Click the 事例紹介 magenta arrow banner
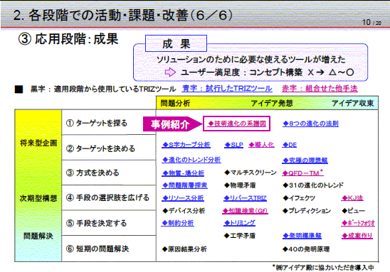390x272 pixels. pos(173,124)
